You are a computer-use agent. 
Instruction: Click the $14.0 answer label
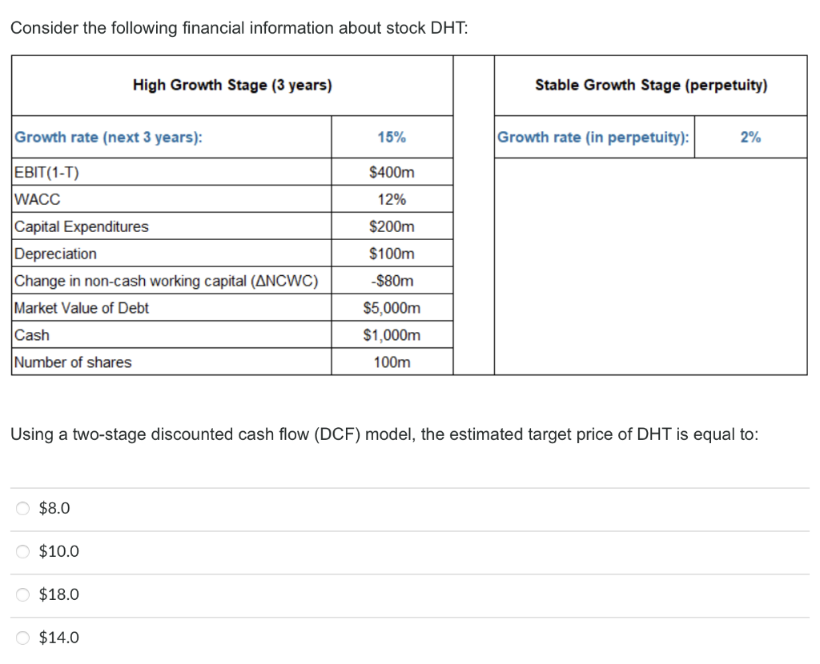coord(58,637)
